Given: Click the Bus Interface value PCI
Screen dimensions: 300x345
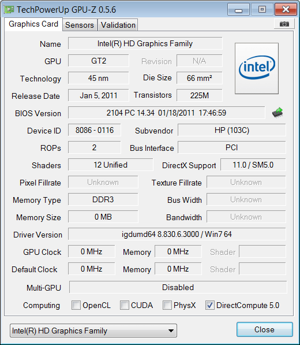Looking at the screenshot, I should pos(232,147).
